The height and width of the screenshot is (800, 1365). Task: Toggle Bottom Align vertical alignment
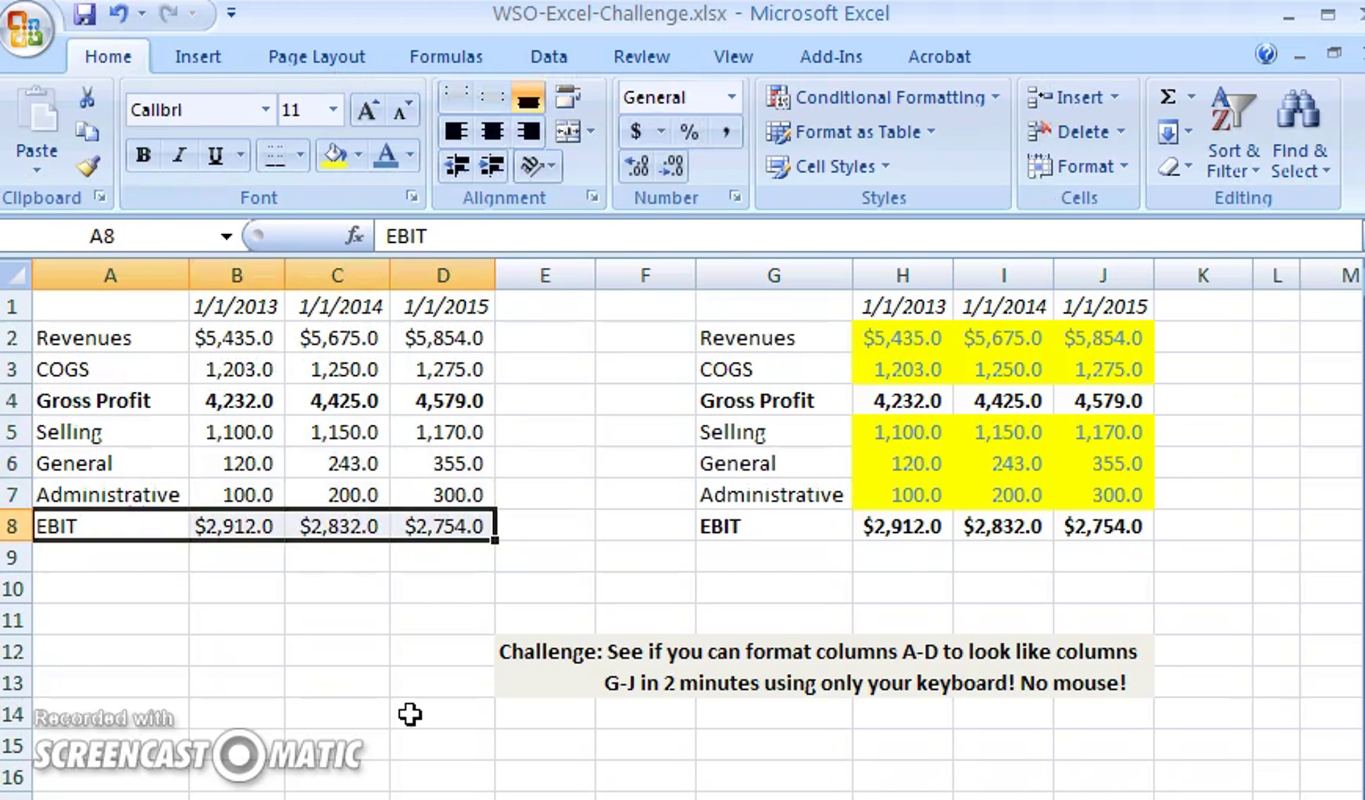tap(527, 98)
